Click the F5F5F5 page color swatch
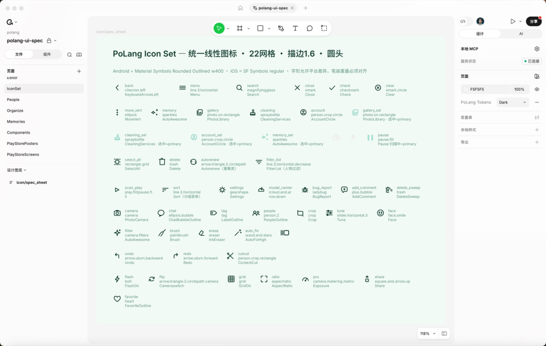This screenshot has height=346, width=546. pos(466,89)
